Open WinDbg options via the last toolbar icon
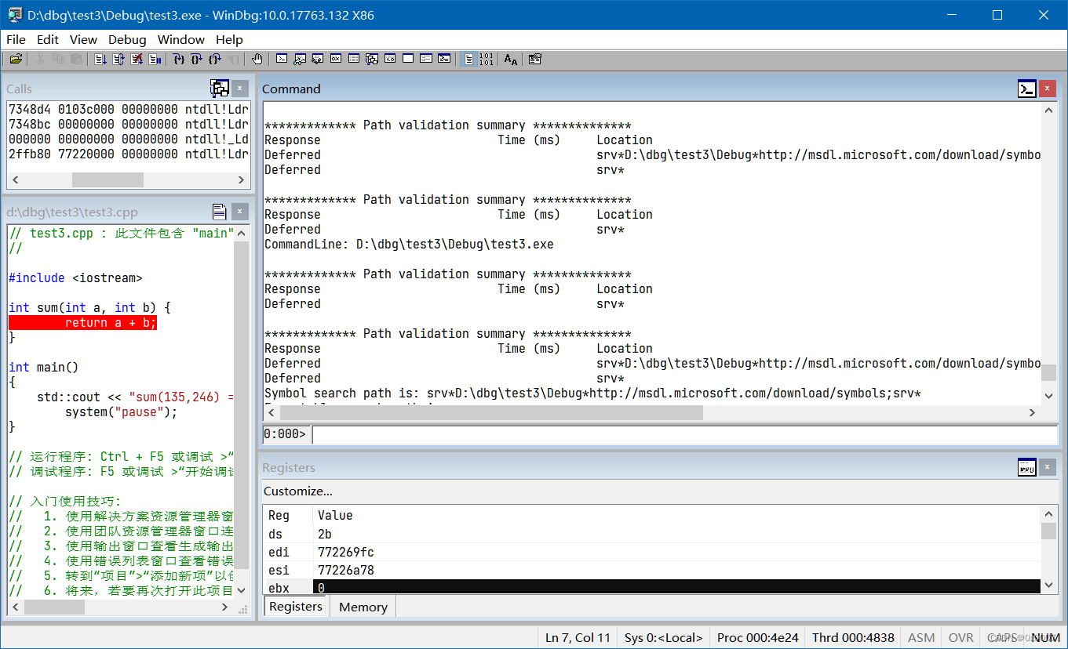This screenshot has width=1068, height=649. tap(534, 59)
